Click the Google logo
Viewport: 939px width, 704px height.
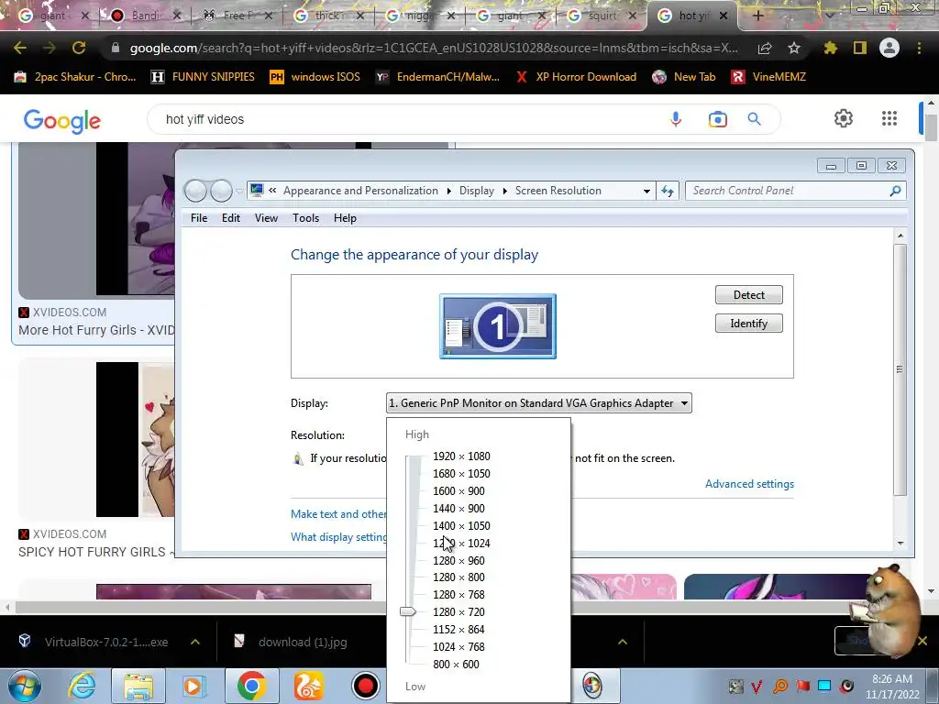(x=62, y=121)
